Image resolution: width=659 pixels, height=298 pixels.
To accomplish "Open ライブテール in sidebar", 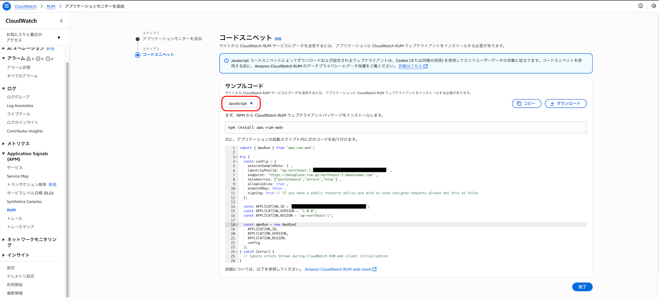I will tap(19, 114).
